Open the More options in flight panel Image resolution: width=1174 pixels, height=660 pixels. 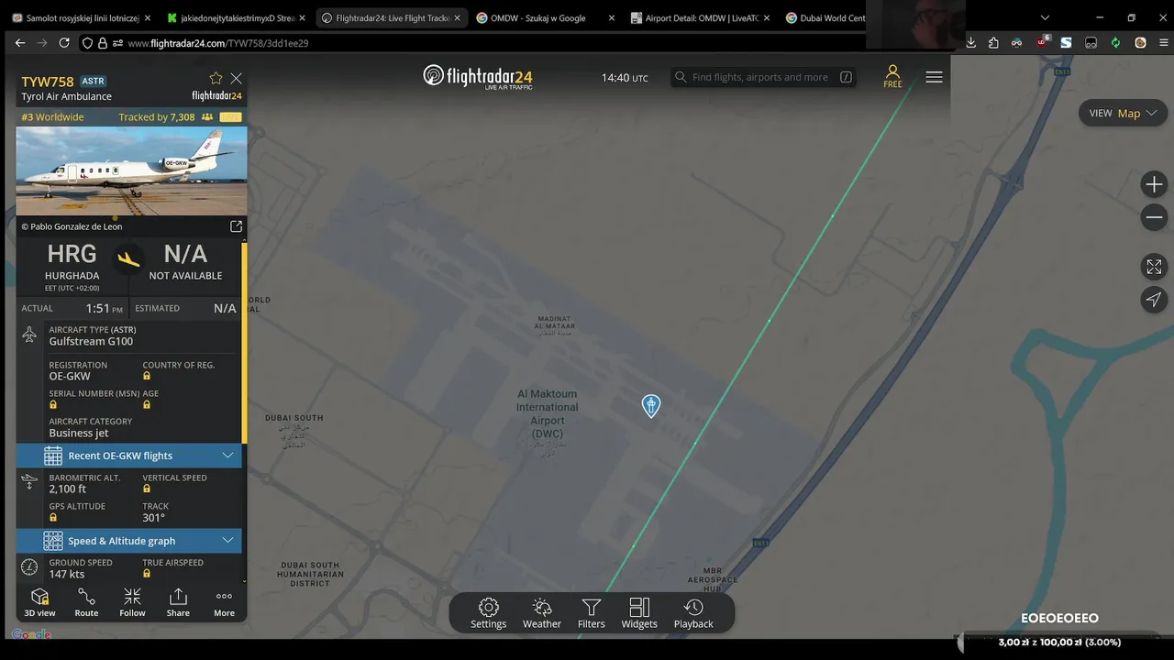pos(224,602)
